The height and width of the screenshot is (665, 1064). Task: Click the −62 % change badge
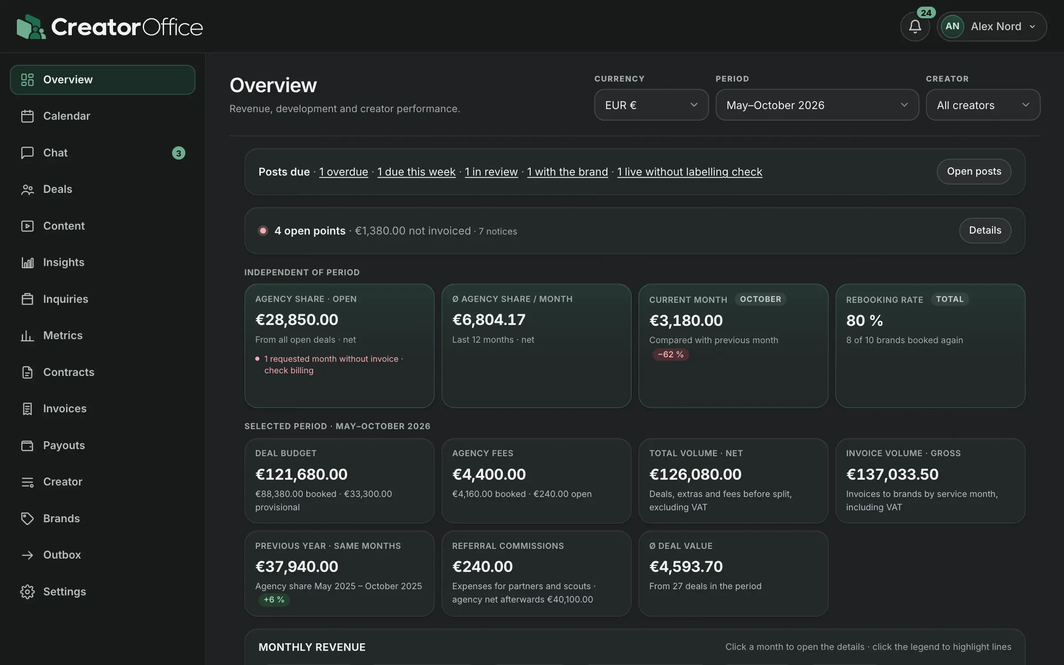pyautogui.click(x=670, y=355)
